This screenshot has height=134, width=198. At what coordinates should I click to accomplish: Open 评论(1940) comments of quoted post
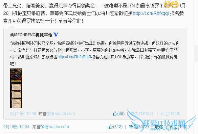coord(170,114)
